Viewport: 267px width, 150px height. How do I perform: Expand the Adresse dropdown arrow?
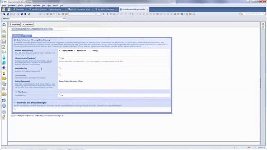pyautogui.click(x=64, y=18)
